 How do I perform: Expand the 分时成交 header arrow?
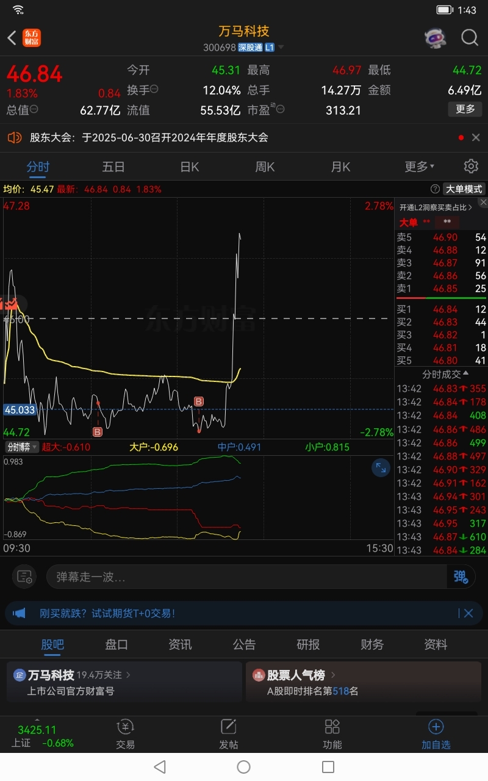467,373
